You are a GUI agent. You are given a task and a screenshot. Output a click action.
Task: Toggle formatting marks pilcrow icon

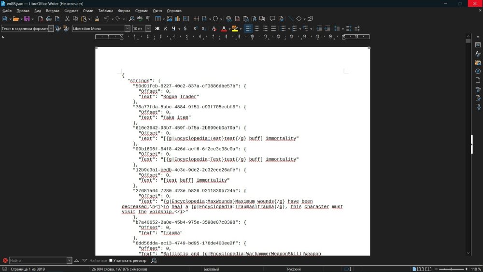coord(148,19)
